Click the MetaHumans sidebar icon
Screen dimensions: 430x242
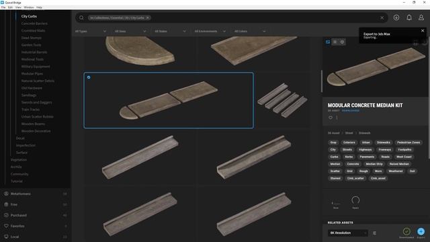tap(6, 194)
